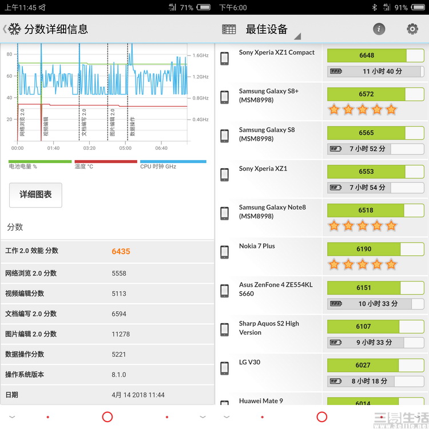The height and width of the screenshot is (429, 429).
Task: Tap the five-star rating under Samsung Galaxy S8+ score
Action: point(363,110)
